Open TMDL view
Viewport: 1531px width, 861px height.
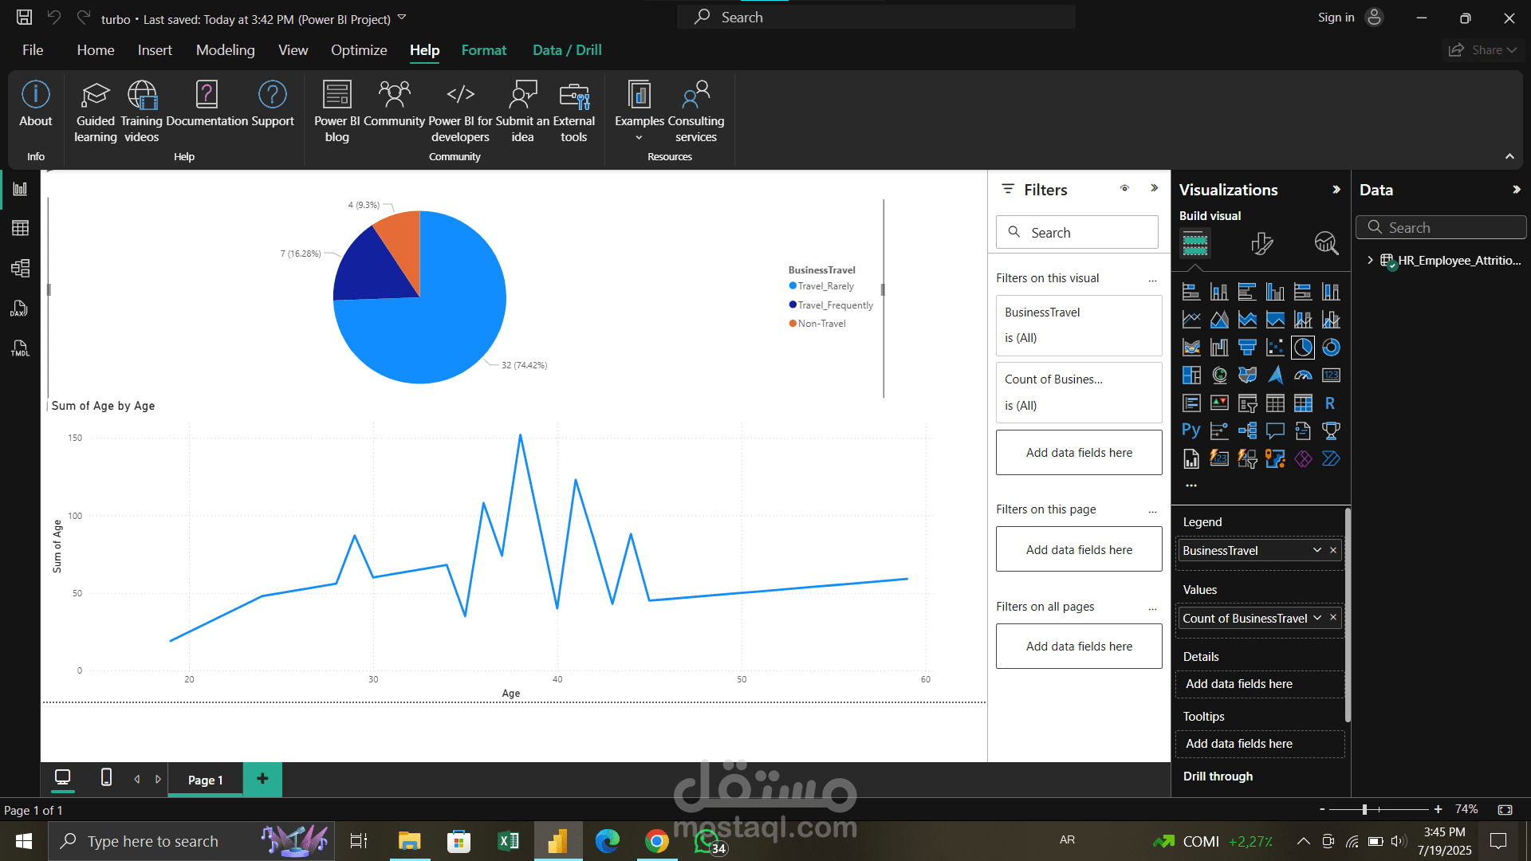coord(20,348)
